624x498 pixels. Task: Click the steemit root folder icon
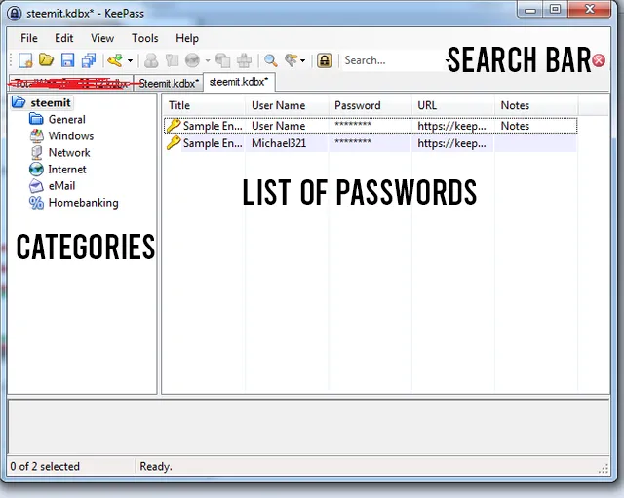pos(19,102)
